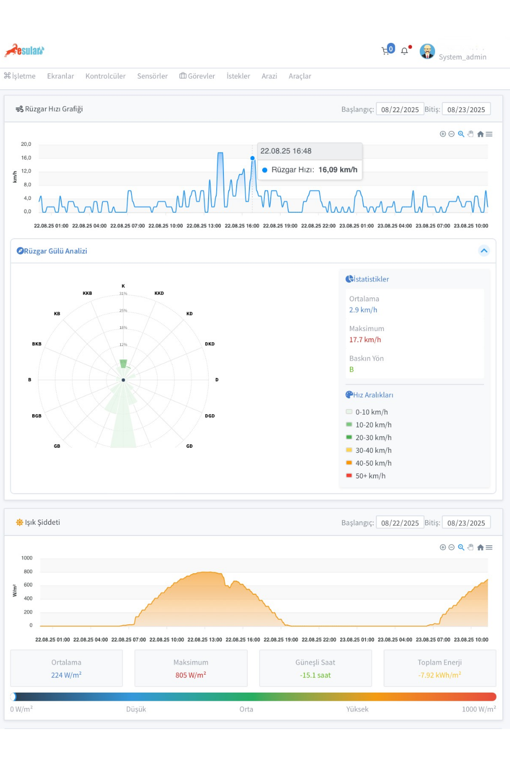Enable pan mode on wind speed chart
The height and width of the screenshot is (765, 510).
click(x=470, y=134)
